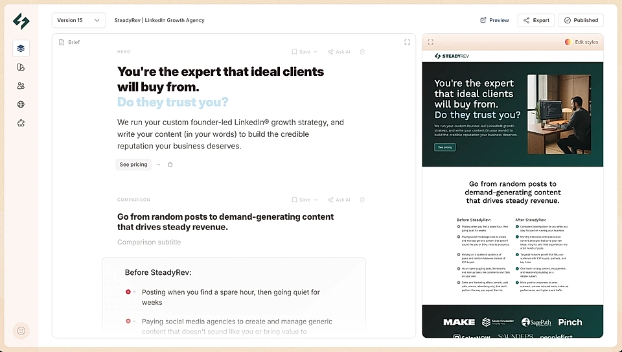Viewport: 622px width, 352px height.
Task: Click the HERO section label
Action: (124, 52)
